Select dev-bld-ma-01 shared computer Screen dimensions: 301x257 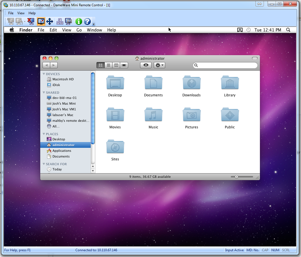(65, 98)
